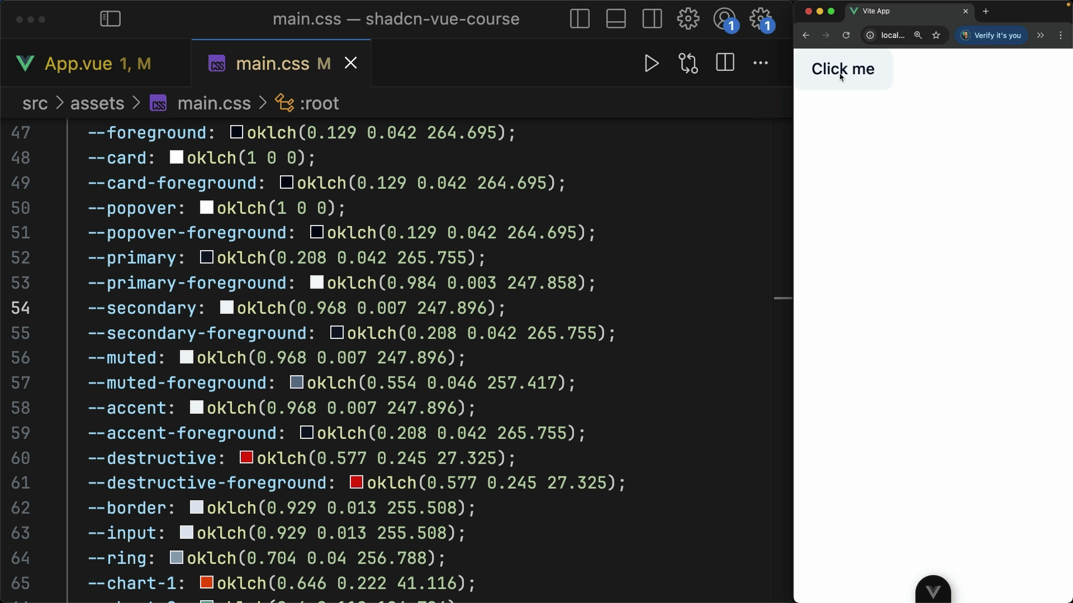Bookmark this page with star icon
Image resolution: width=1073 pixels, height=603 pixels.
pos(936,35)
